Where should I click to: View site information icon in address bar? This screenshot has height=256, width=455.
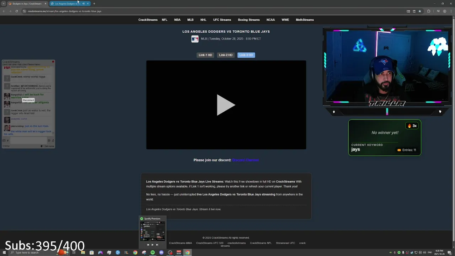(x=25, y=11)
